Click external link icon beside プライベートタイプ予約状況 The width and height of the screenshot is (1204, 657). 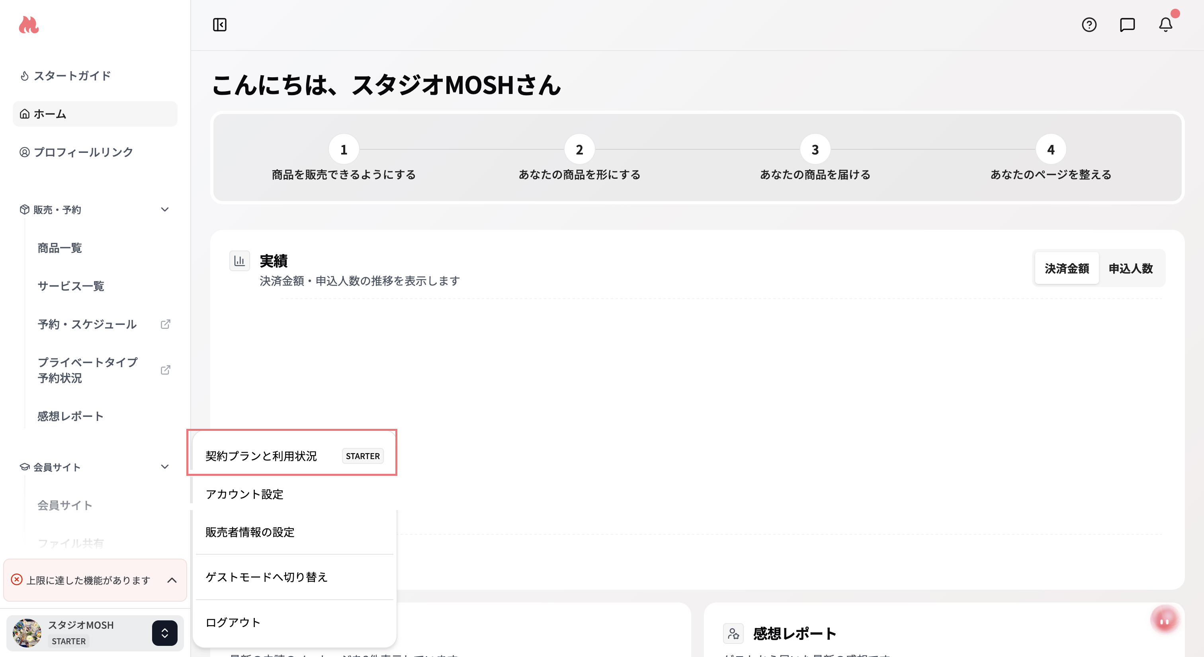point(166,370)
